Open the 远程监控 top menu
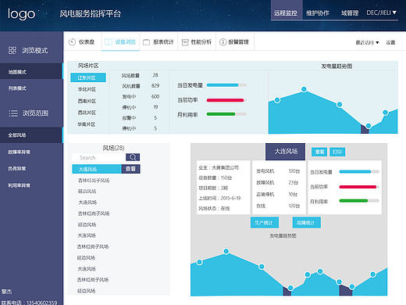This screenshot has height=305, width=406. [286, 13]
